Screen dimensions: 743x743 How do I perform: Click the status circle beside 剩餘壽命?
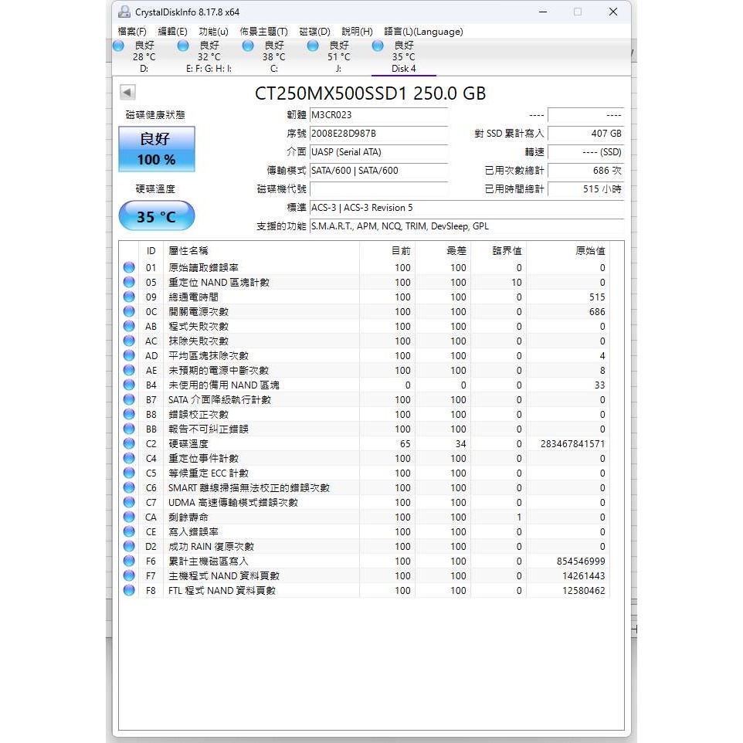[x=128, y=517]
